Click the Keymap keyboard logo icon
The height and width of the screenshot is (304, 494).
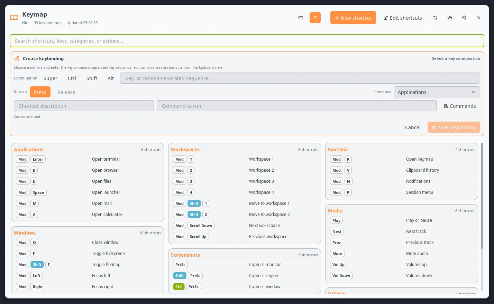(14, 18)
